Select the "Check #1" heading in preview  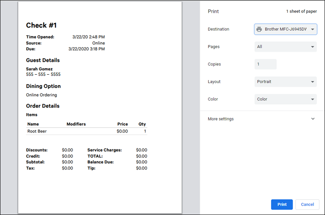(x=41, y=25)
